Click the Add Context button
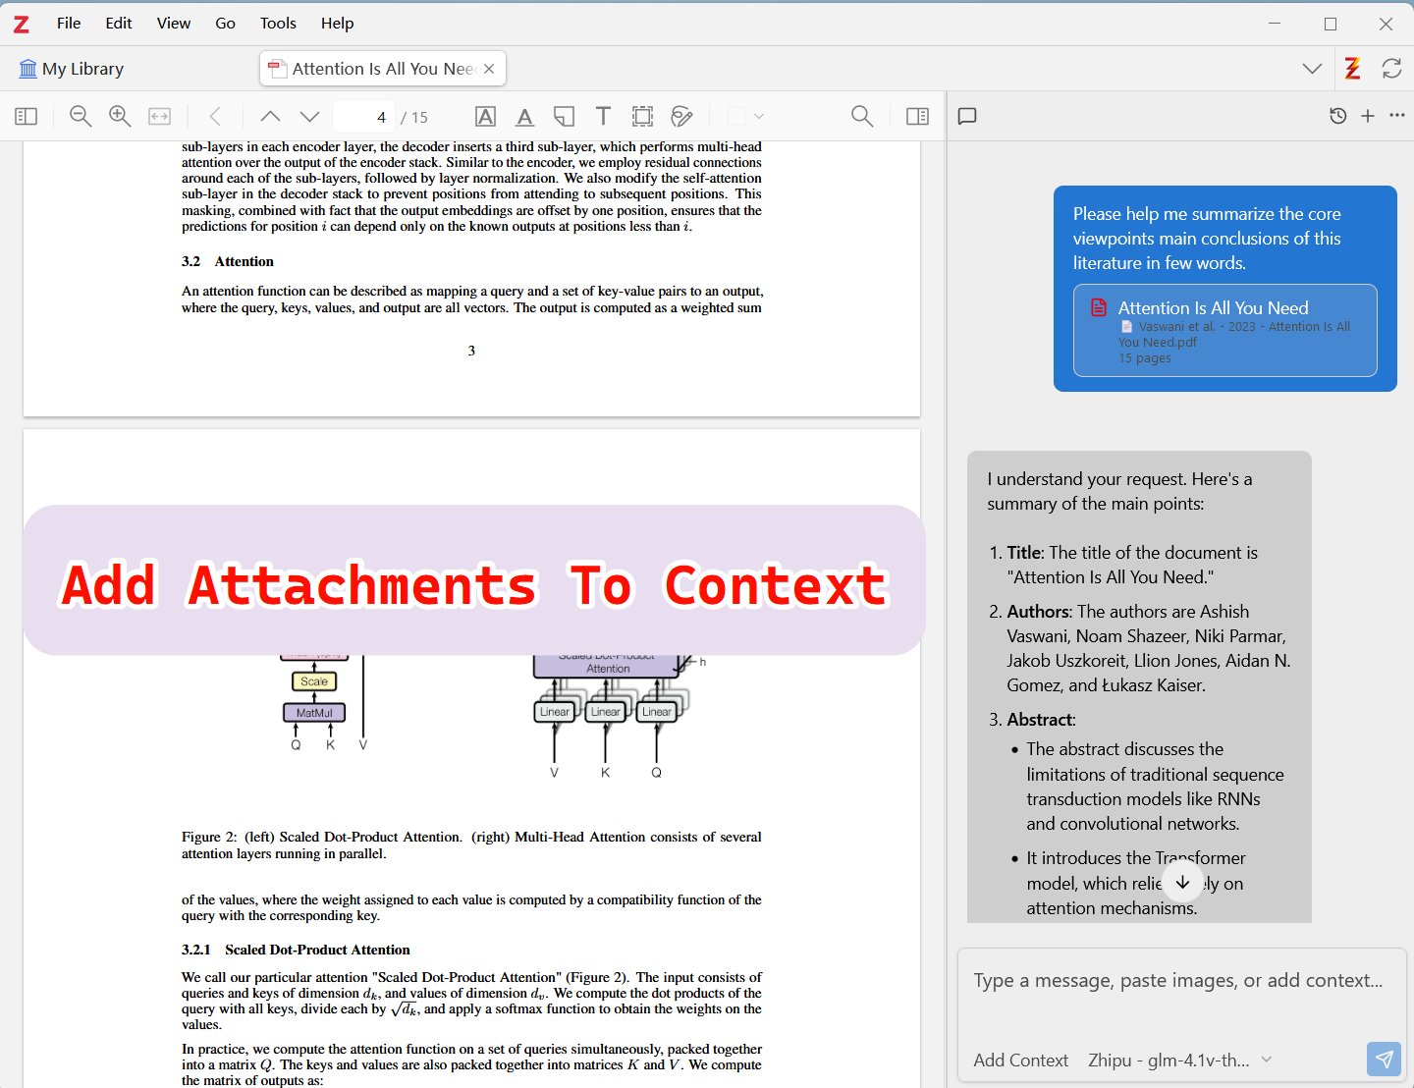The image size is (1414, 1088). point(1021,1060)
